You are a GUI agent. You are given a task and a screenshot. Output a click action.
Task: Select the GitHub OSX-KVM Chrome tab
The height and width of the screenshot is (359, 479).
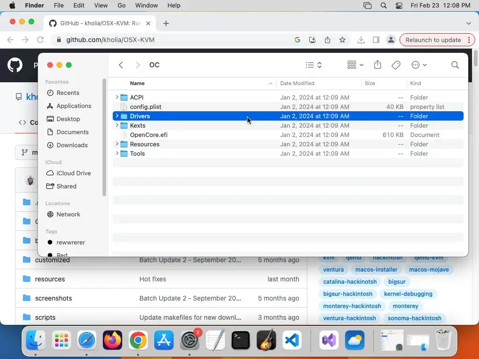click(x=100, y=23)
